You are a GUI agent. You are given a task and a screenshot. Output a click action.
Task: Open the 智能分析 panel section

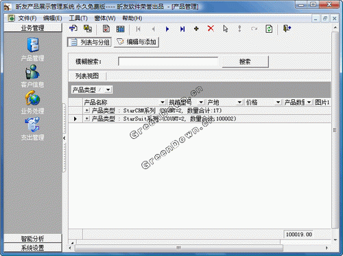[x=33, y=239]
